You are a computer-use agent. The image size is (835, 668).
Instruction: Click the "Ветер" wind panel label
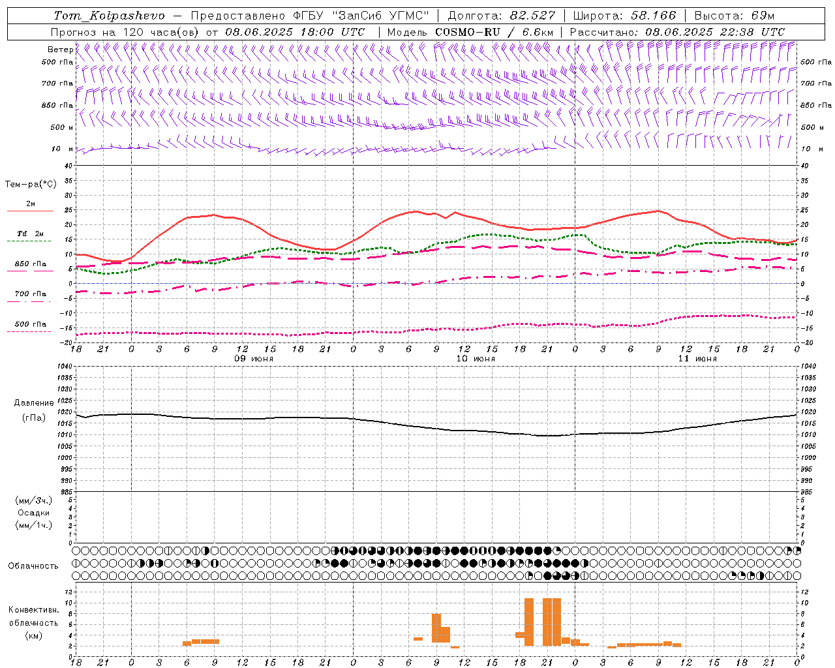pos(60,50)
